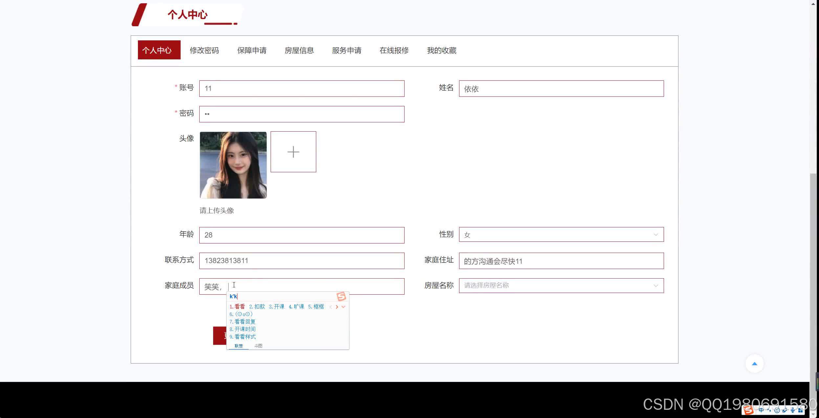The image size is (819, 418).
Task: Open the emoji picker icon on the Sogou toolbar
Action: (x=777, y=410)
